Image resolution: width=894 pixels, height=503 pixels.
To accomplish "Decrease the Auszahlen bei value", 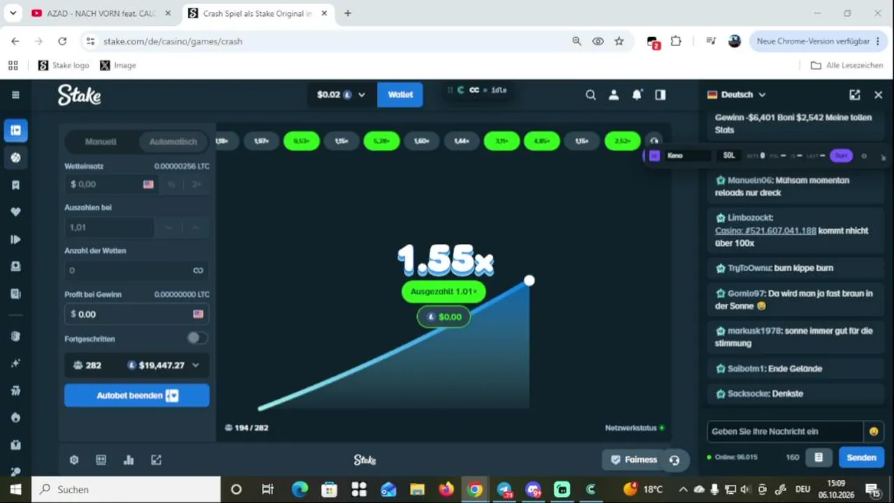I will (168, 228).
